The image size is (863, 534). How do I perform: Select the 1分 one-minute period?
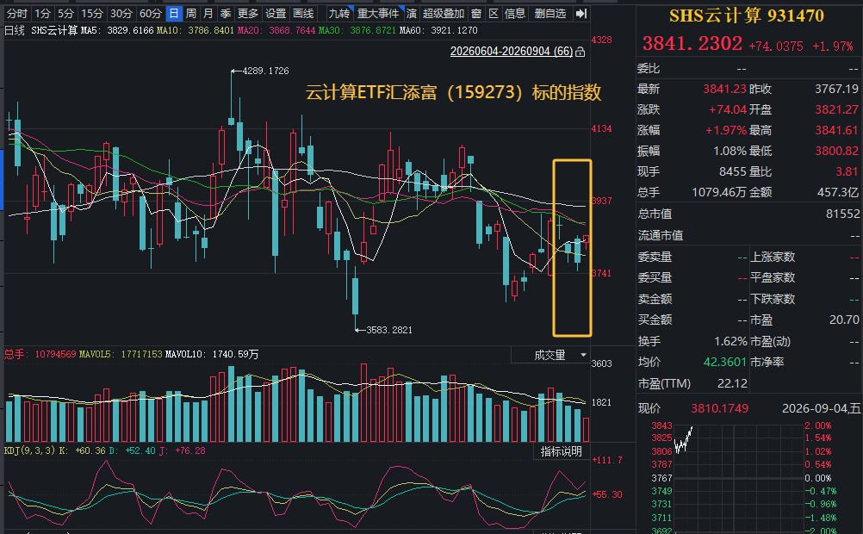point(42,13)
